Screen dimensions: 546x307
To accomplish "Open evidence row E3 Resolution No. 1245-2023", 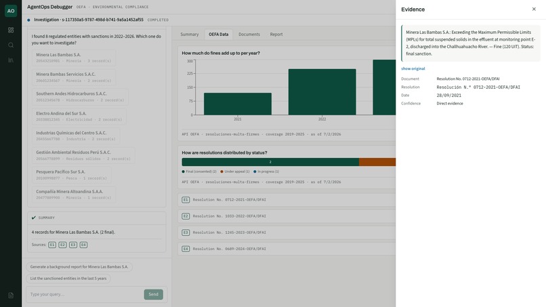I will 287,232.
